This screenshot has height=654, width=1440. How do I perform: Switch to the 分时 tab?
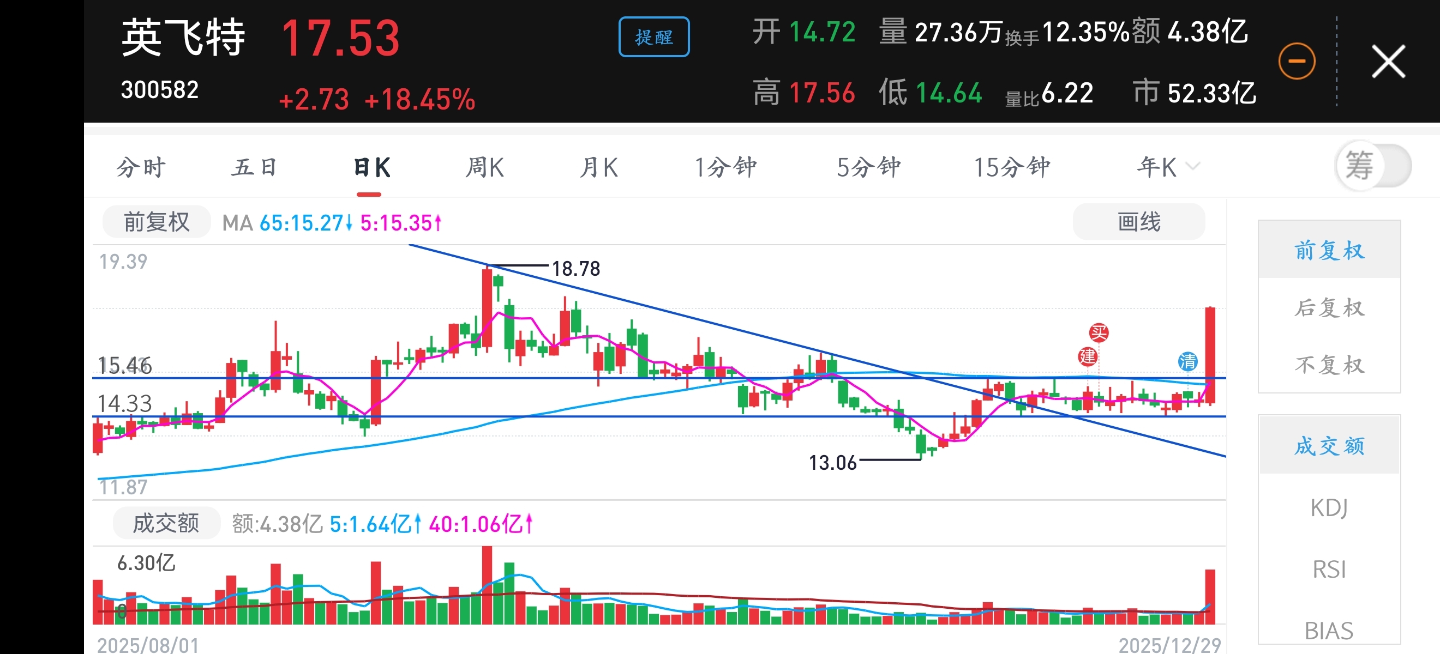click(141, 167)
